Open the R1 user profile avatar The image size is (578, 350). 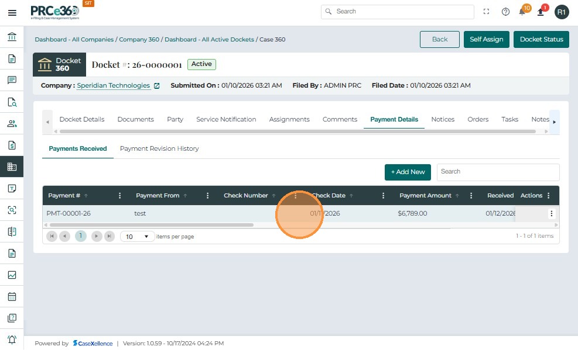click(562, 12)
